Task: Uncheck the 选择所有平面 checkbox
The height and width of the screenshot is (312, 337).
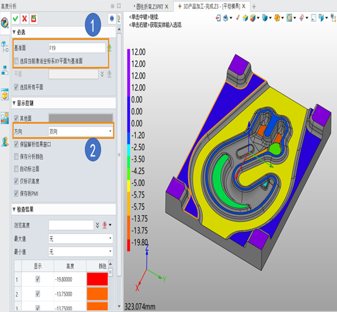Action: pyautogui.click(x=16, y=87)
